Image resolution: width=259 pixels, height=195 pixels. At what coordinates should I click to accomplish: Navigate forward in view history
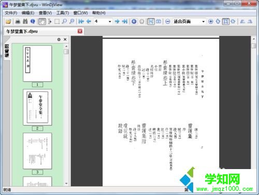pyautogui.click(x=141, y=21)
